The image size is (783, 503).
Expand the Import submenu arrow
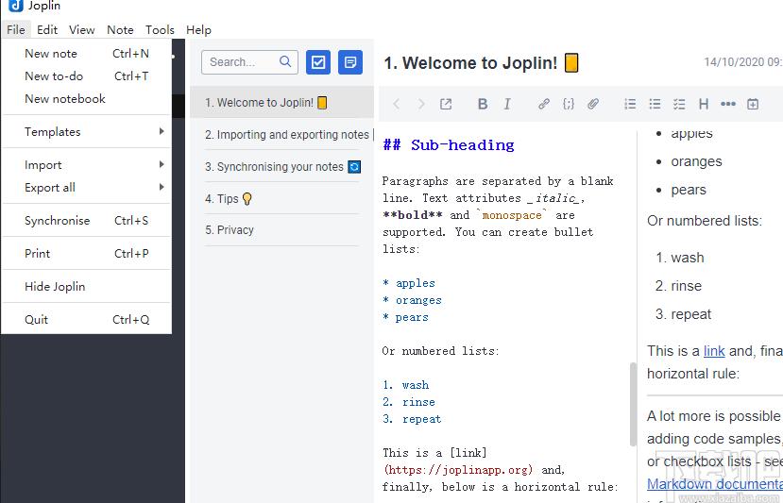[x=162, y=164]
